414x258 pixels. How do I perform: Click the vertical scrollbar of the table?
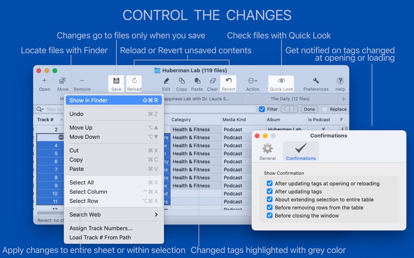point(346,128)
